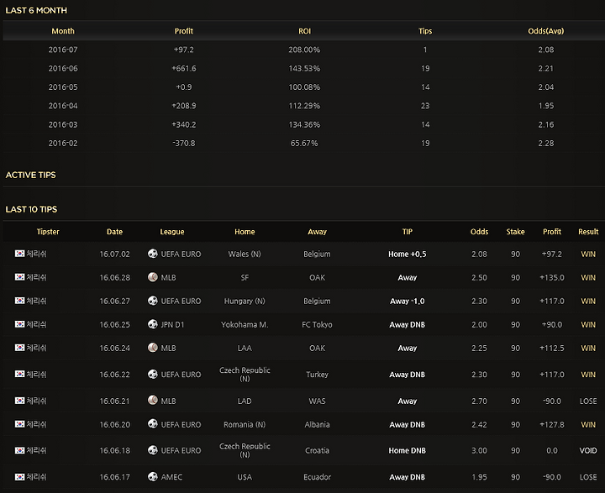Click the Korean flag in 16.06.21 row
Screen dimensions: 605x493
click(x=19, y=401)
